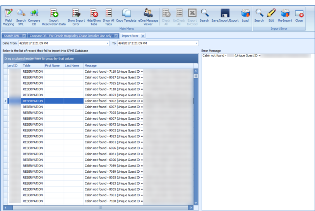Switch to the Search XML tab
Viewport: 315px width, 211px height.
[12, 36]
